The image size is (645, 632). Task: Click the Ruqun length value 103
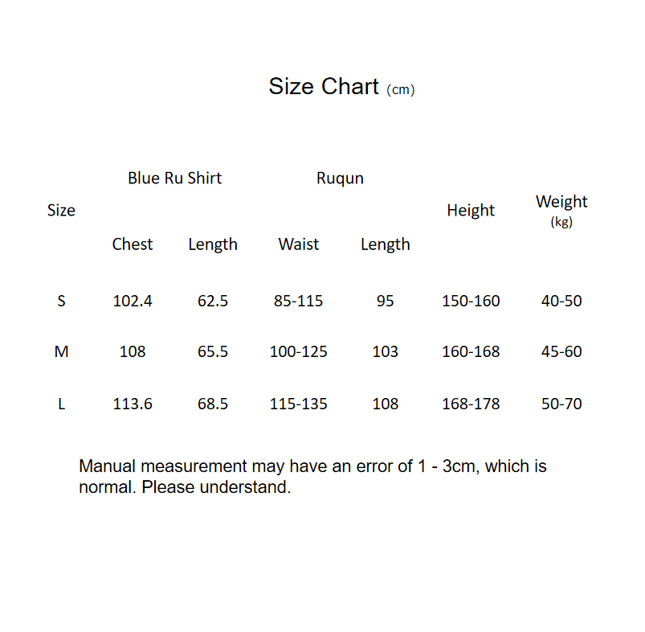click(386, 352)
